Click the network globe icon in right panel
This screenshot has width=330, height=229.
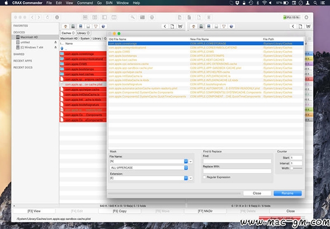tap(232, 26)
